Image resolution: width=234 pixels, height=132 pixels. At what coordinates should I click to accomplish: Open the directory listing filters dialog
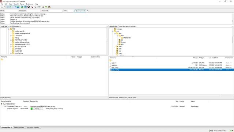39,7
